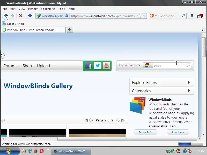
Task: Open the tab groups grid icon
Action: click(203, 30)
